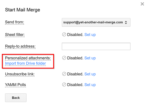Click the Send from label
The image size is (147, 106).
pyautogui.click(x=14, y=22)
